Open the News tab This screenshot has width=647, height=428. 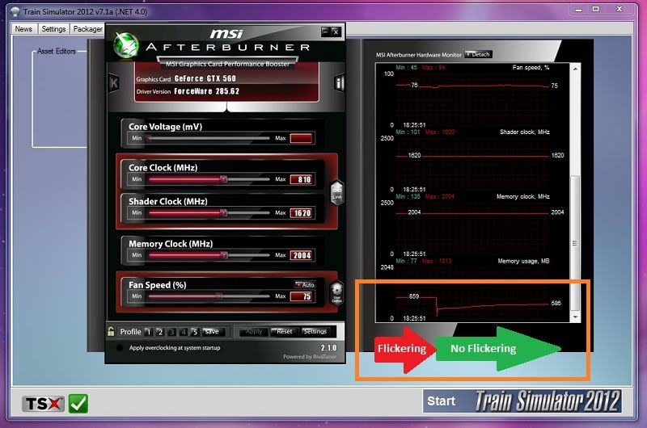(x=23, y=29)
